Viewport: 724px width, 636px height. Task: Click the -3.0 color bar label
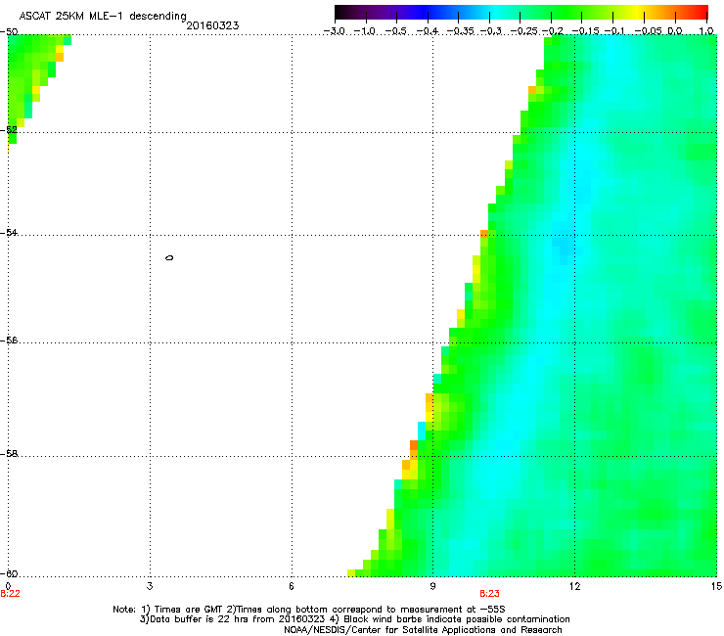(x=334, y=31)
